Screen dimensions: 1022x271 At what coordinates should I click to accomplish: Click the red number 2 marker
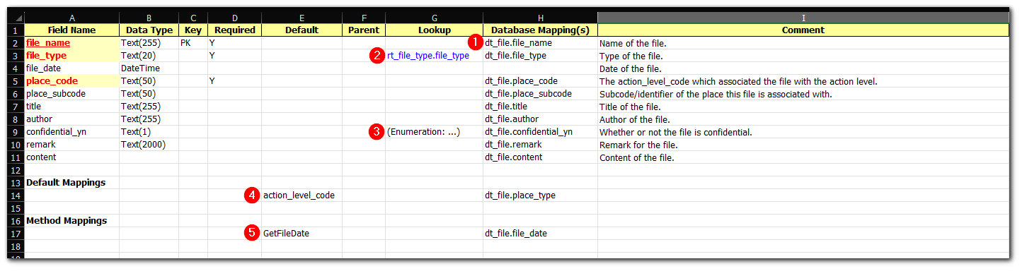[x=377, y=55]
